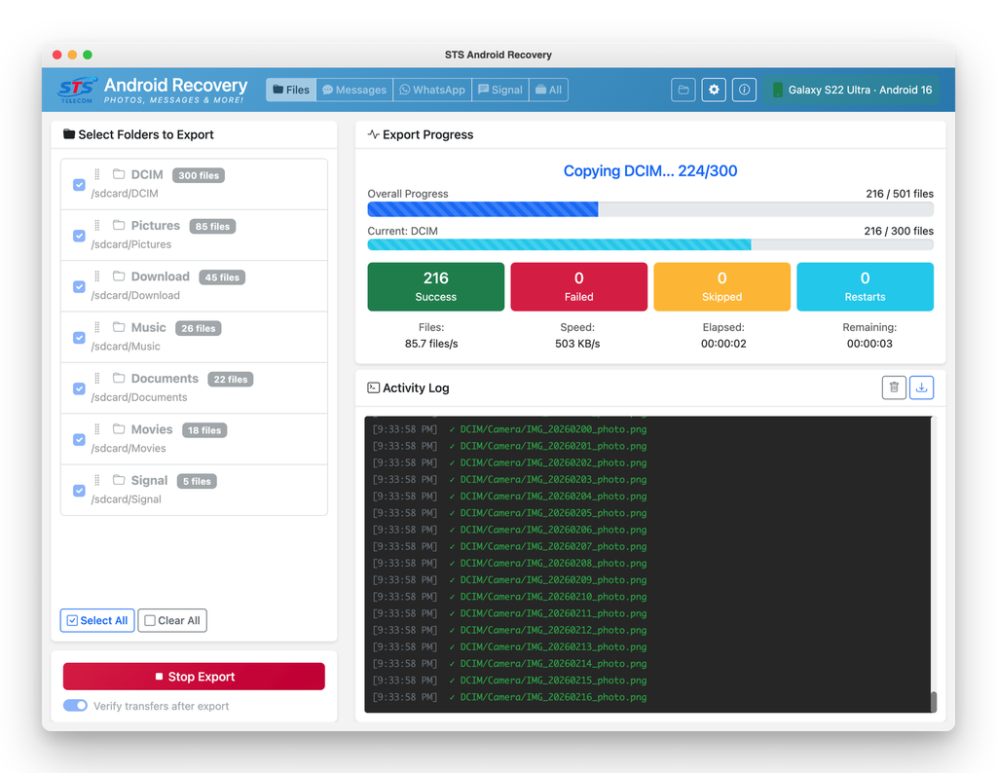Click the green phone device icon
Screen dimensions: 997x773
[777, 90]
